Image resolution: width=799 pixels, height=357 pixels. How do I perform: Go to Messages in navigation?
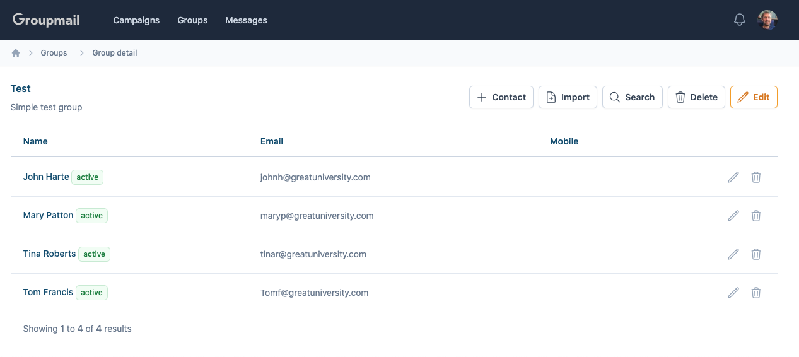[246, 20]
